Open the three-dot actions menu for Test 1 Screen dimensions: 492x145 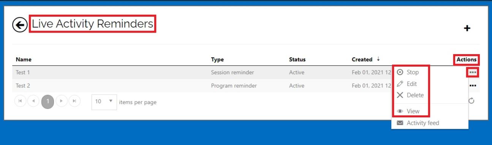tap(473, 72)
